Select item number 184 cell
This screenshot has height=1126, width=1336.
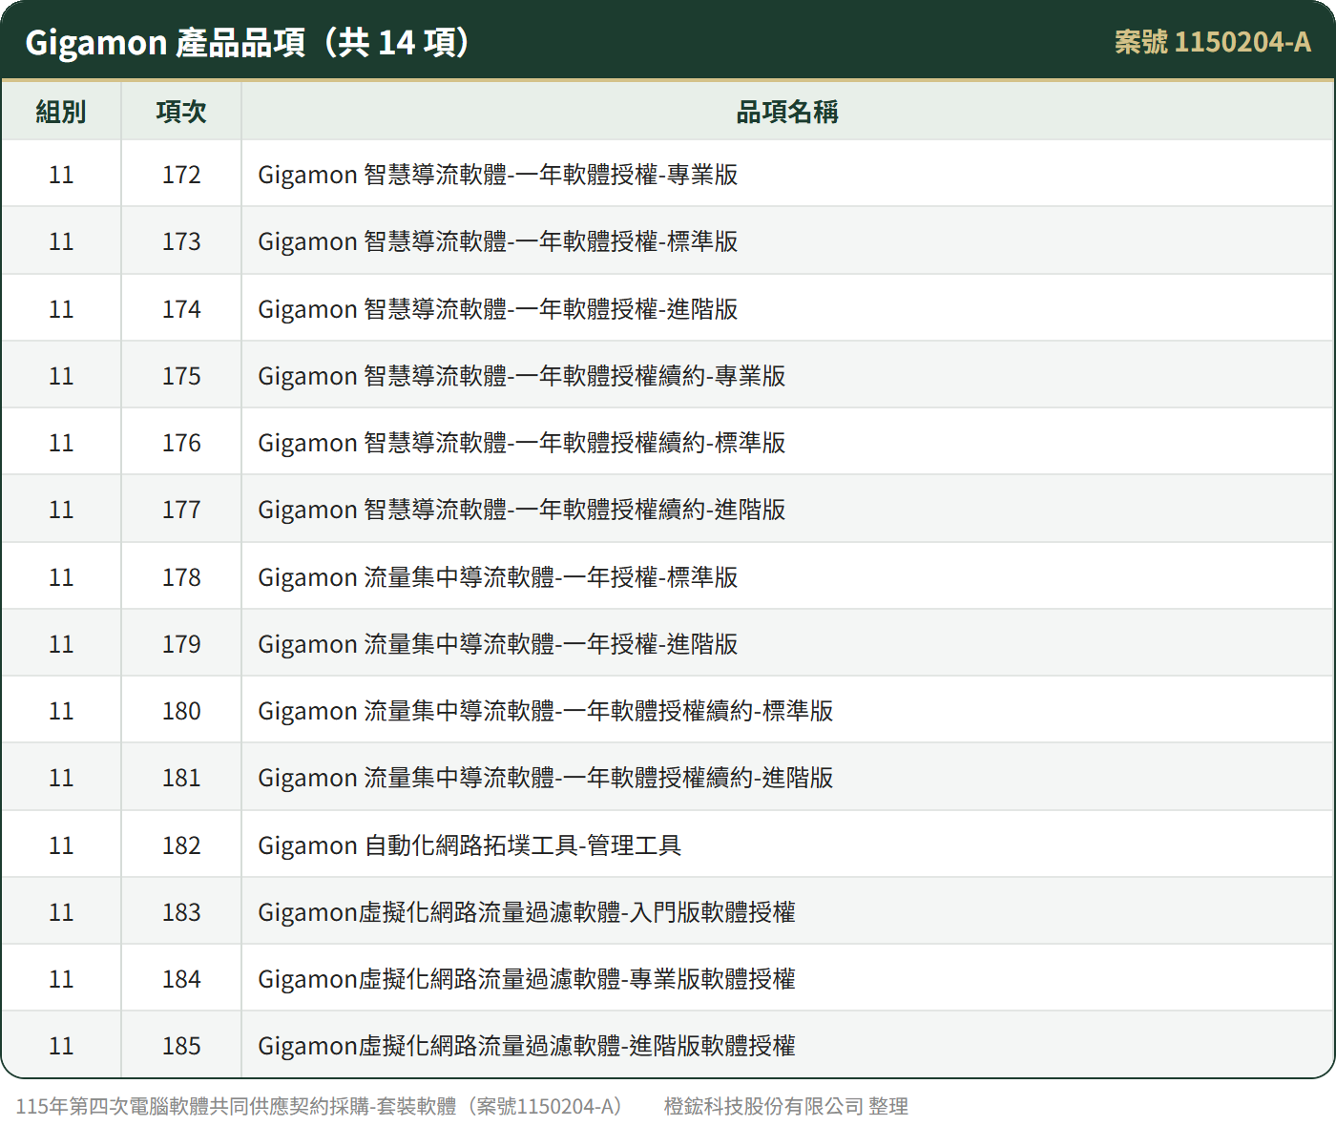coord(181,979)
